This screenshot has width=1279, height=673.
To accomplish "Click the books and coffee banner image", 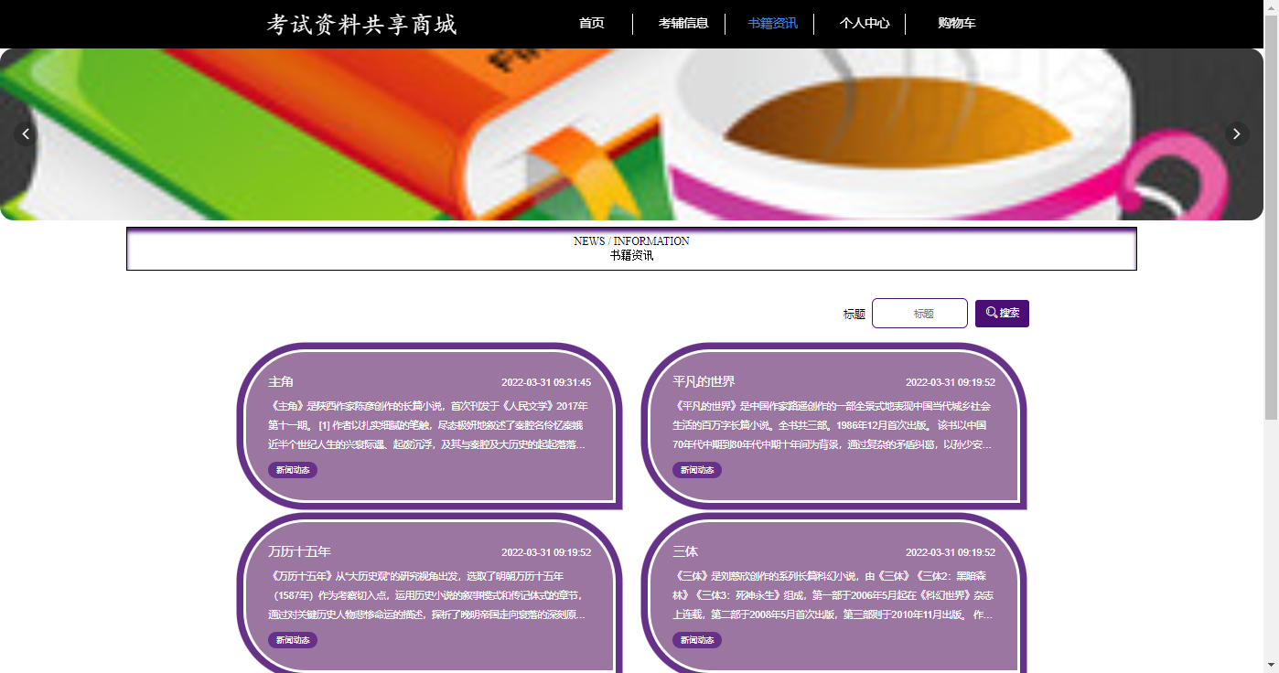I will [x=631, y=134].
